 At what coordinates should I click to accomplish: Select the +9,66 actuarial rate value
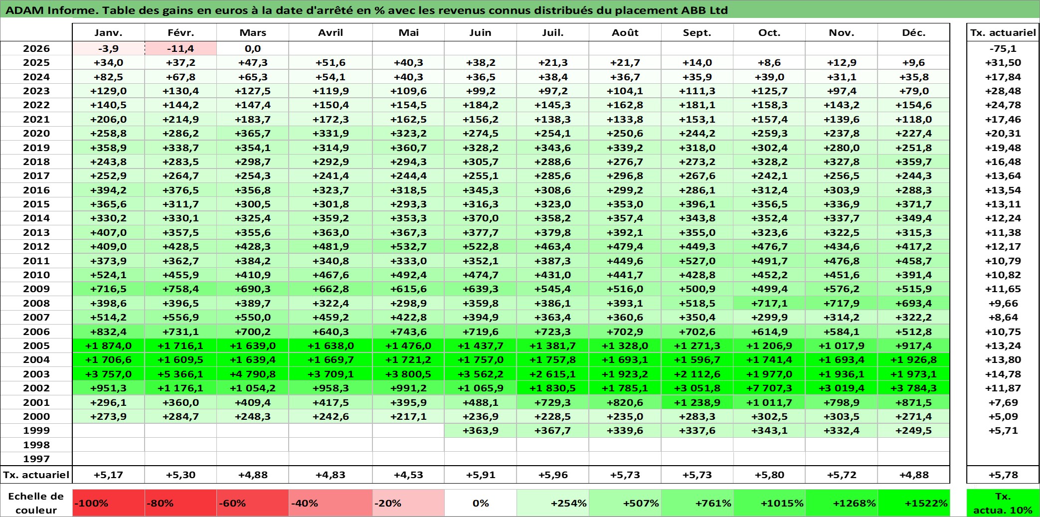[1003, 303]
